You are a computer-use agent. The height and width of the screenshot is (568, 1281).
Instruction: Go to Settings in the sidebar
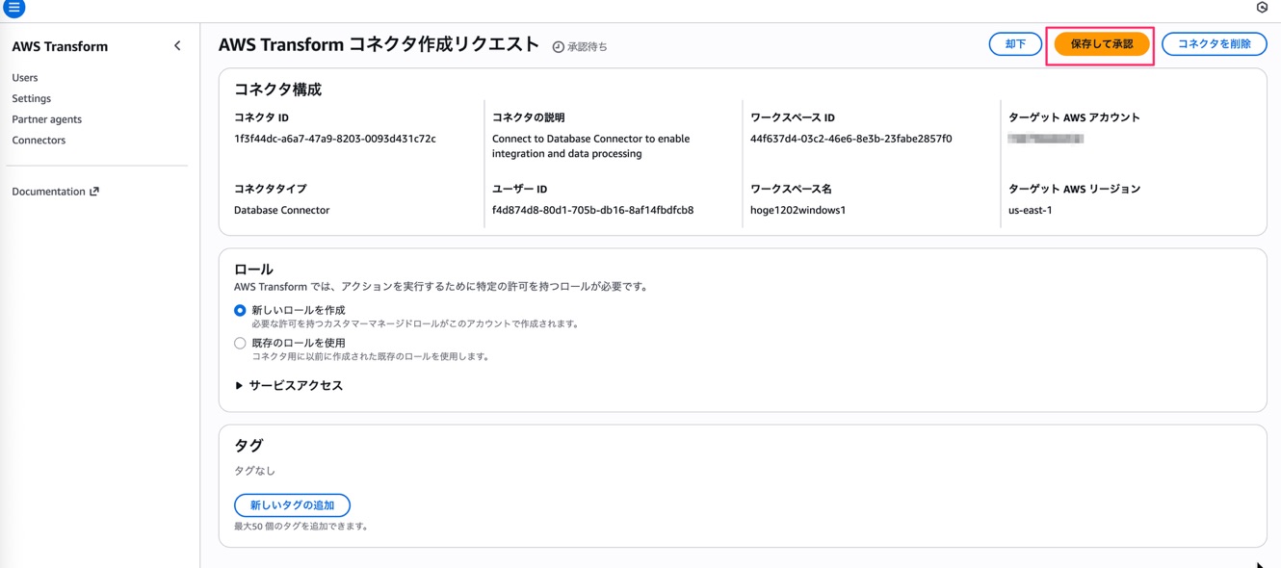(x=31, y=98)
